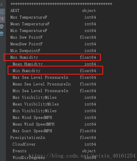Viewport: 137px width, 161px height.
Task: Click the 'Mean Humidity' int64 line
Action: (x=54, y=64)
